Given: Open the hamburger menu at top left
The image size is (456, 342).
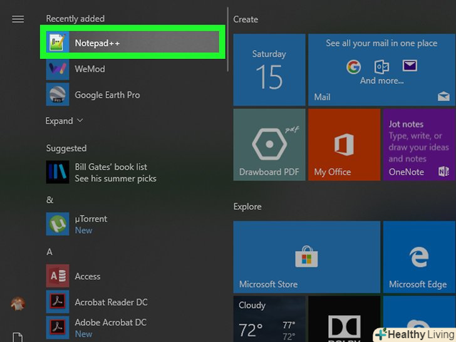Looking at the screenshot, I should [18, 19].
